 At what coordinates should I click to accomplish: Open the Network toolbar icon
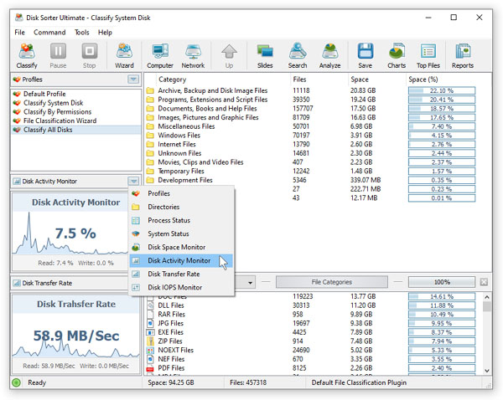193,56
